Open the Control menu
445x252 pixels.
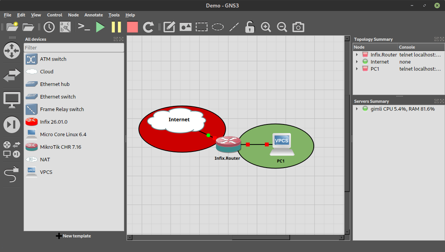tap(55, 15)
